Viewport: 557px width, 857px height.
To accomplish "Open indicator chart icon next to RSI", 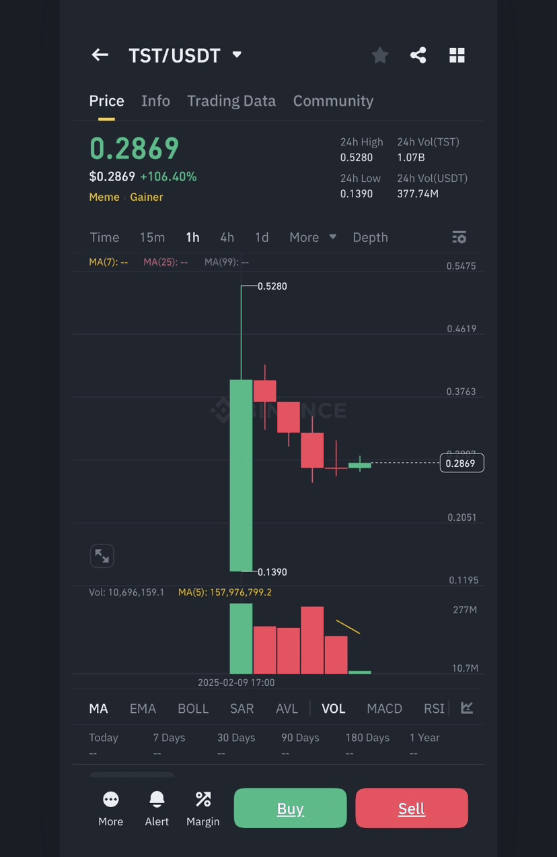I will [x=467, y=707].
